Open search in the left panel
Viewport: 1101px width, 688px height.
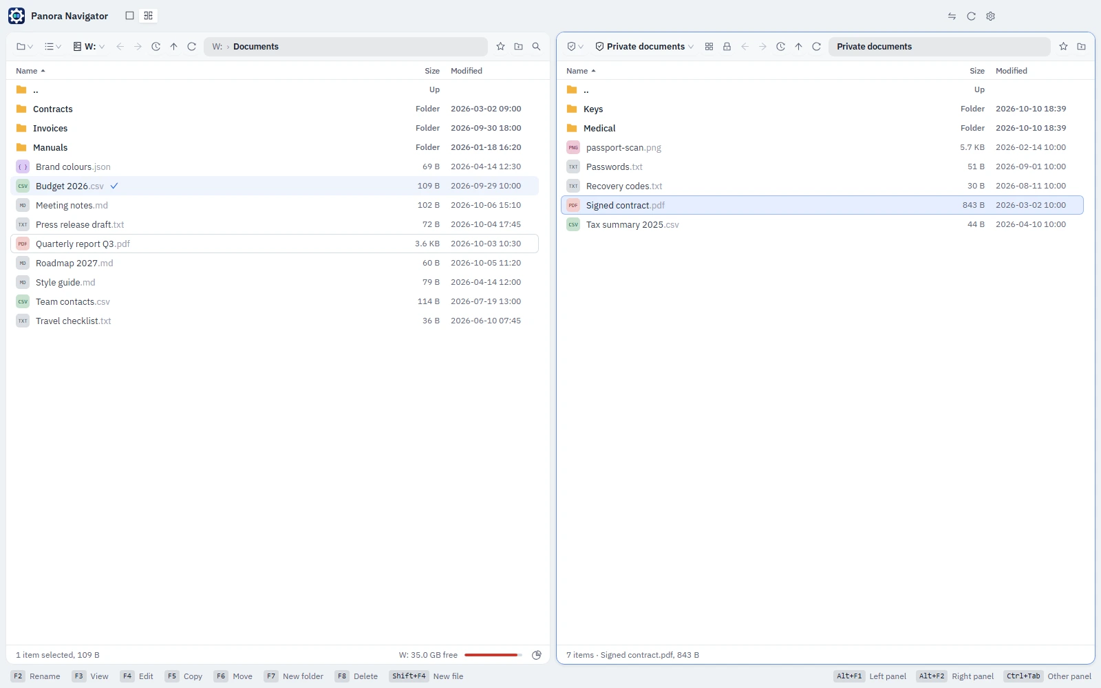coord(536,47)
